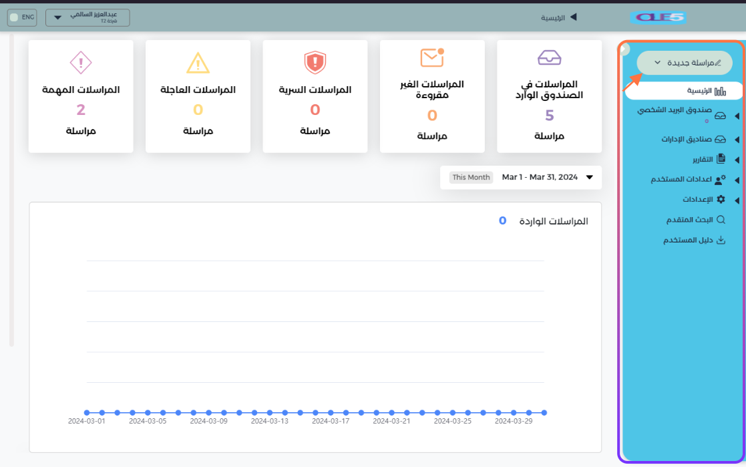Screen dimensions: 746x467
Task: Click the document icon beside التقارير
Action: (x=721, y=159)
